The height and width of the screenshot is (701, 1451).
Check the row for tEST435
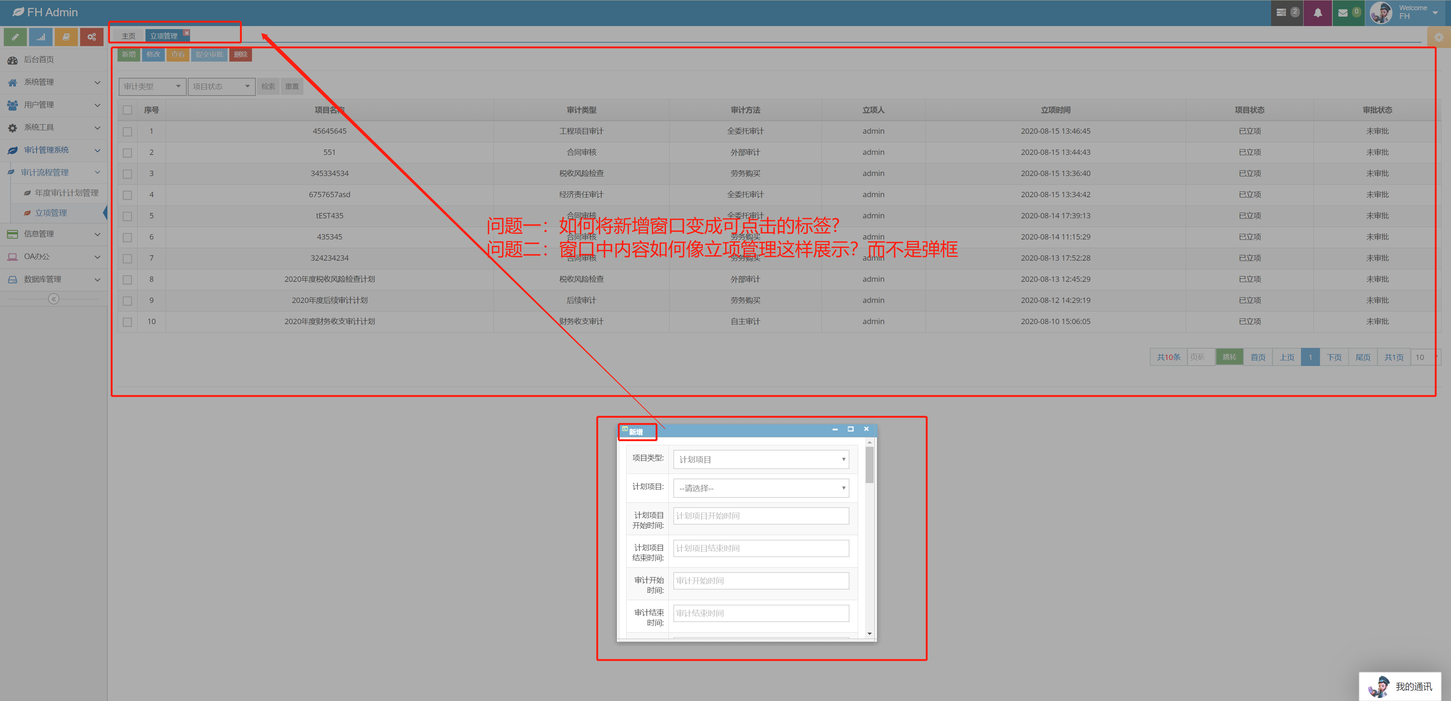pyautogui.click(x=127, y=216)
